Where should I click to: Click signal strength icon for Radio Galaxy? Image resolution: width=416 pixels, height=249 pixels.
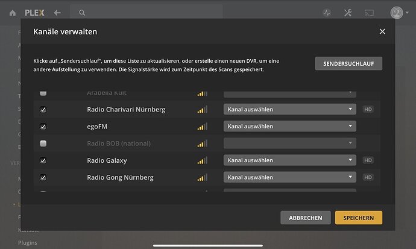pyautogui.click(x=202, y=160)
